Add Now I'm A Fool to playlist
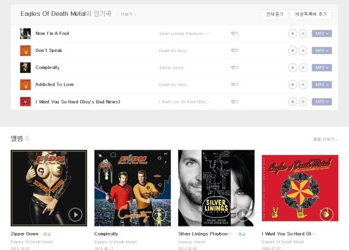 303,34
